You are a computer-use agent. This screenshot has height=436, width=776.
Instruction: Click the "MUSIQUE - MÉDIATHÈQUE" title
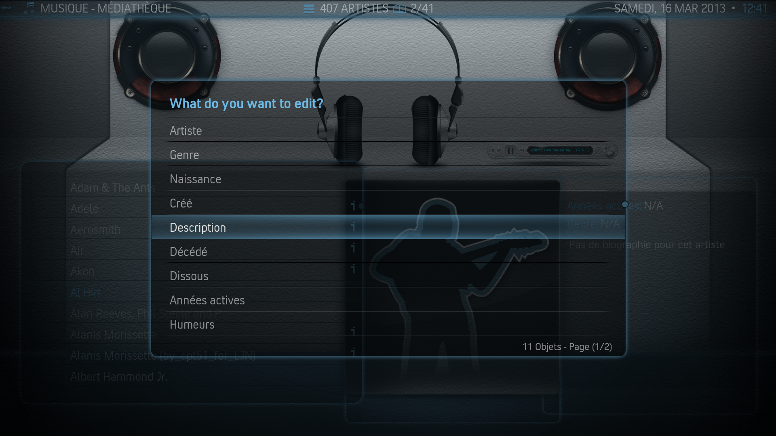point(105,8)
